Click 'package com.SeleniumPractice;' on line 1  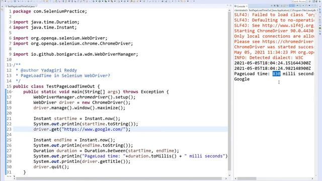(50, 11)
